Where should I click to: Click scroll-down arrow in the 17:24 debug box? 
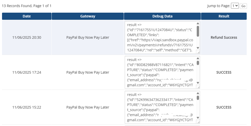click(198, 83)
